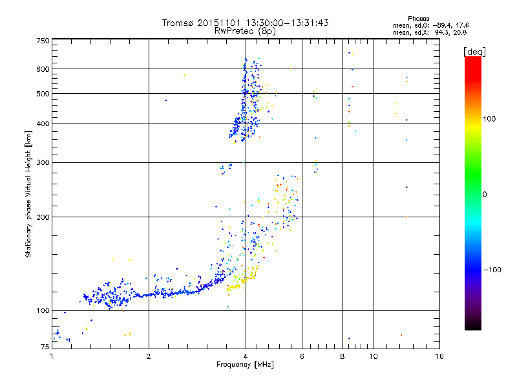Click the colorbar tick label '-100'
Screen dimensions: 517x388
click(492, 270)
